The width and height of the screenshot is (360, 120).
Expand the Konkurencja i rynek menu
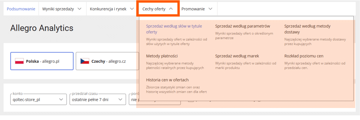pyautogui.click(x=112, y=9)
